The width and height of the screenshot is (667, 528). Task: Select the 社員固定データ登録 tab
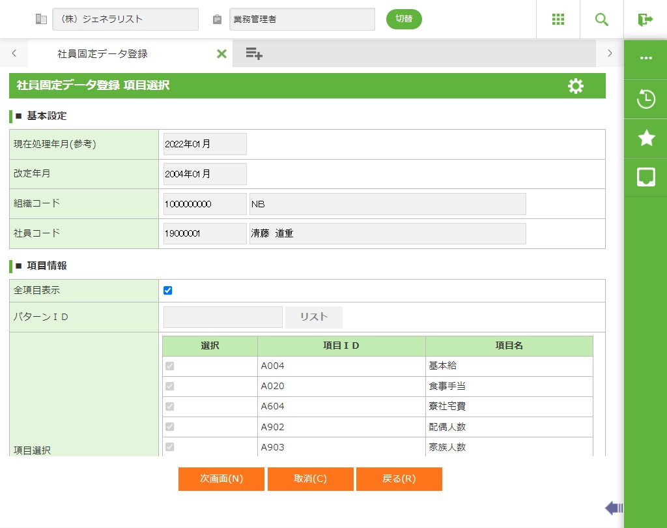[103, 54]
